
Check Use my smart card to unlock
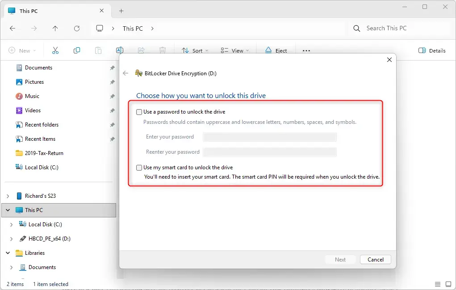click(139, 167)
